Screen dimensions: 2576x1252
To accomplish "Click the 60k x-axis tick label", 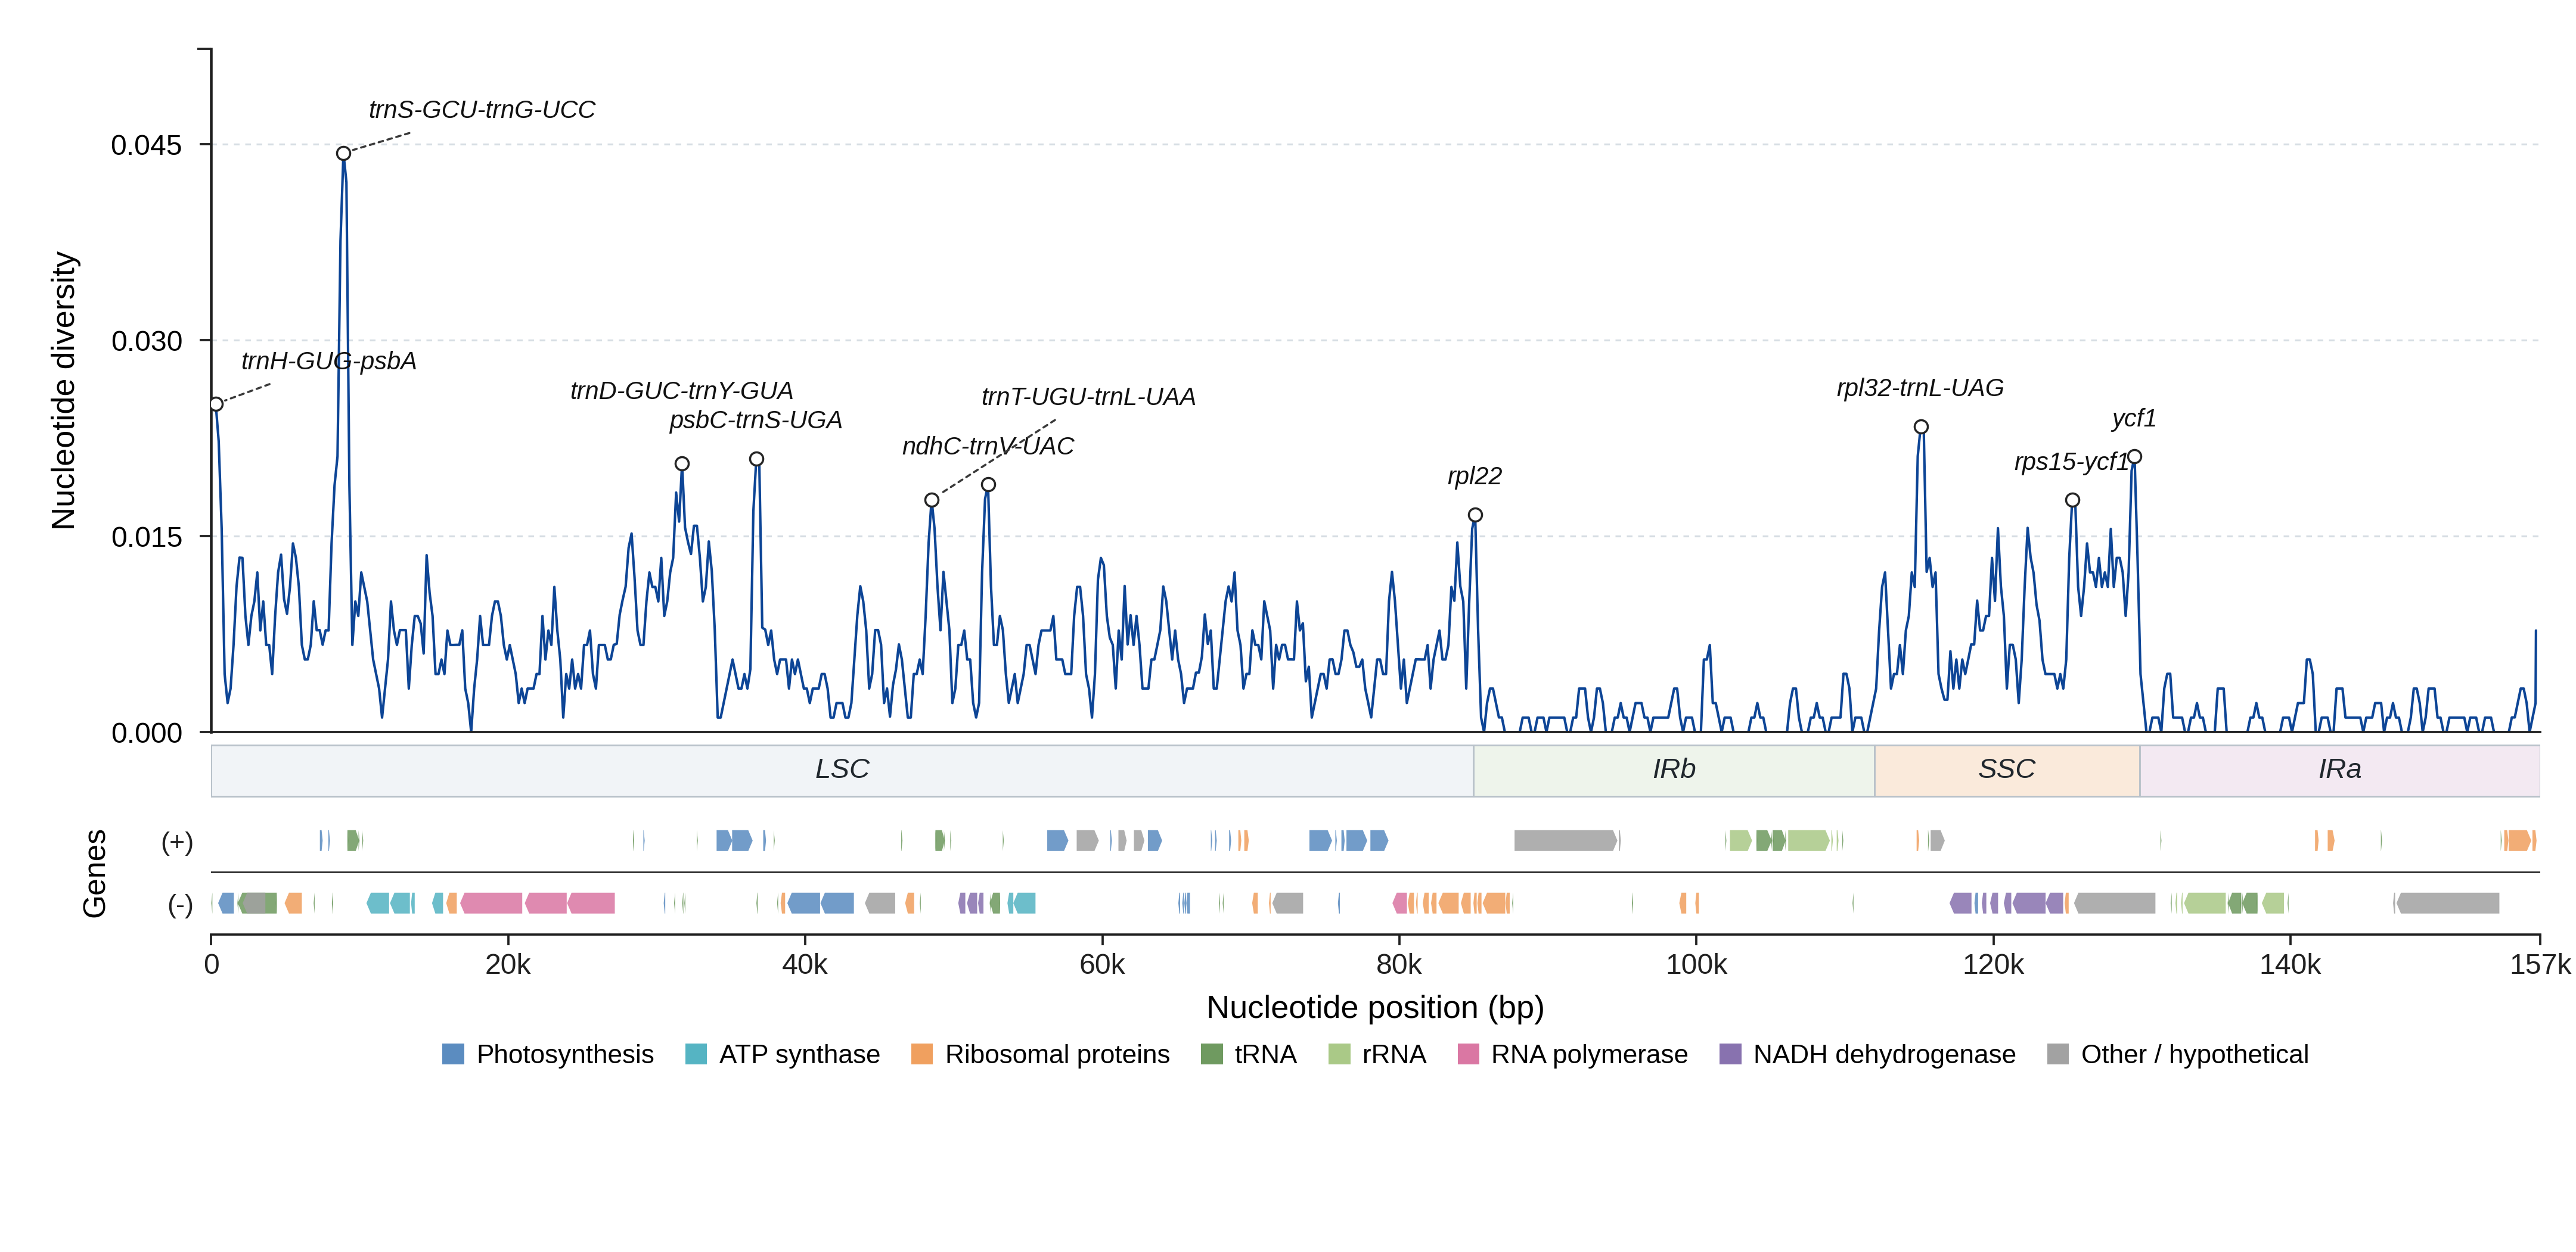I will tap(1102, 966).
